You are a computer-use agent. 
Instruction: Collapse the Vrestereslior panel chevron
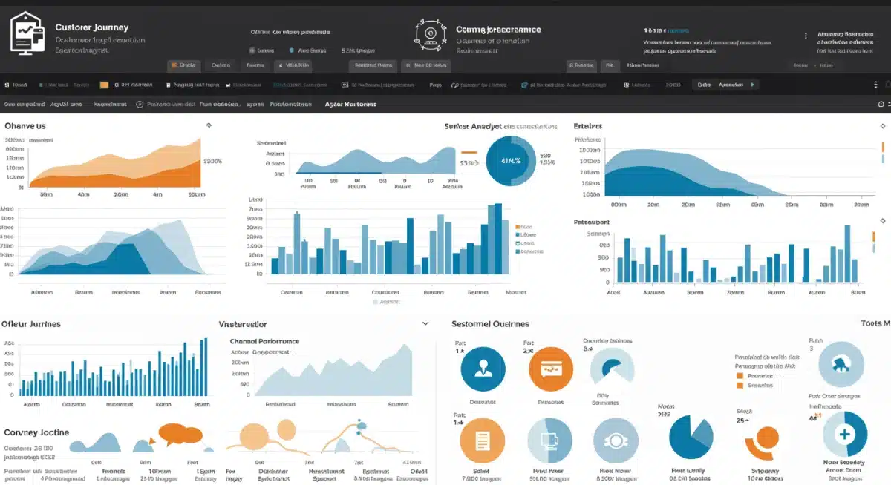pyautogui.click(x=425, y=324)
